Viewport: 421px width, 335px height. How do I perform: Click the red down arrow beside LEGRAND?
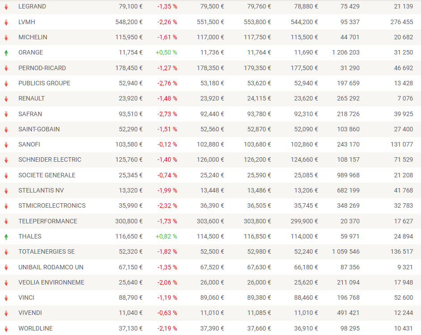click(6, 7)
